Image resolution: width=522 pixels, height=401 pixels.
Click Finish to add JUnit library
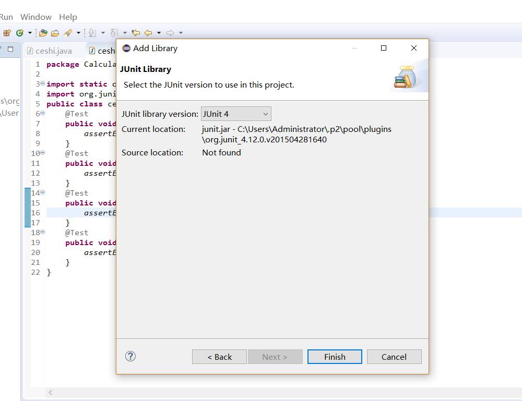(335, 357)
